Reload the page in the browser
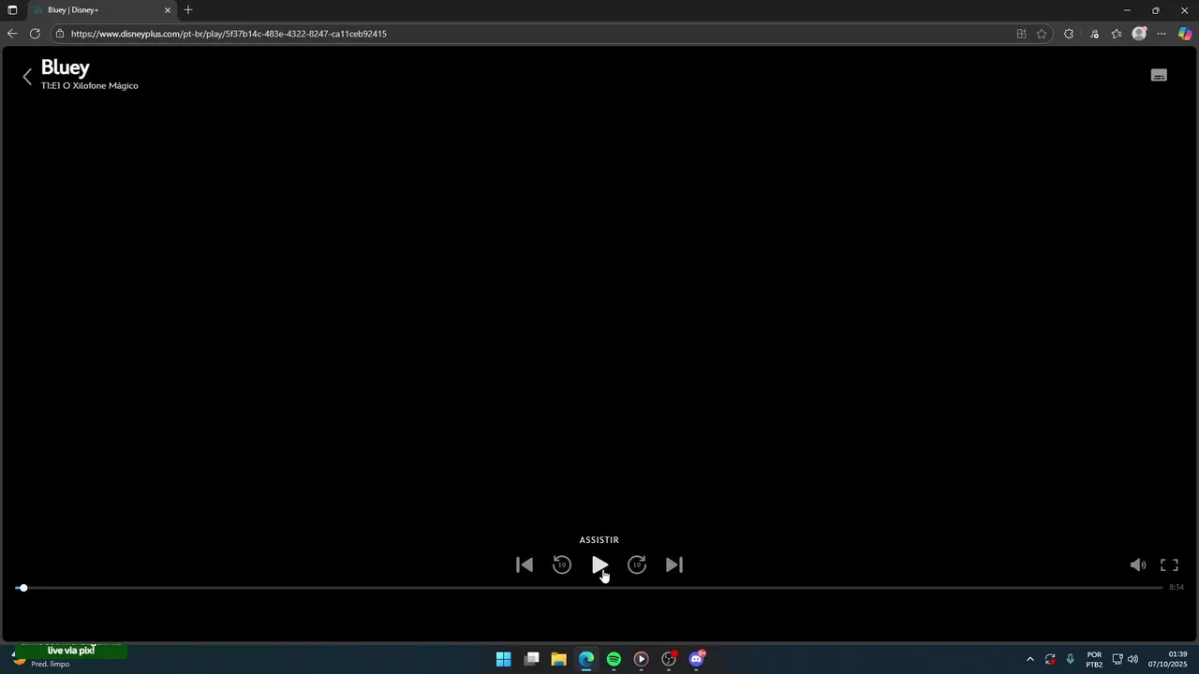The image size is (1199, 674). [x=35, y=34]
